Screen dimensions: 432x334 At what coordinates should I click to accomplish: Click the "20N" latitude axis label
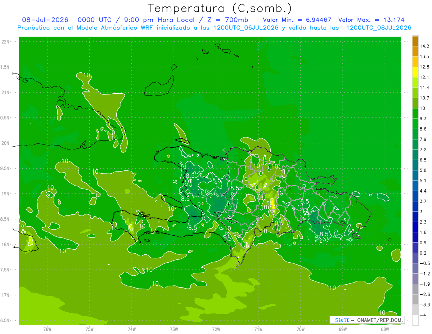point(6,143)
